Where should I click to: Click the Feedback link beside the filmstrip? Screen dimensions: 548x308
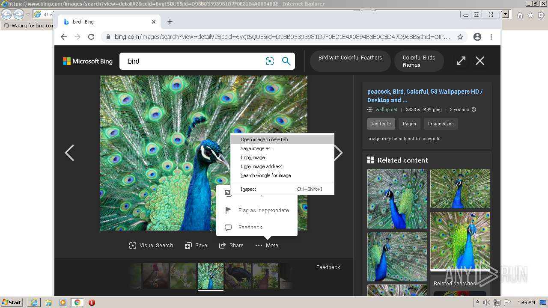pyautogui.click(x=328, y=267)
